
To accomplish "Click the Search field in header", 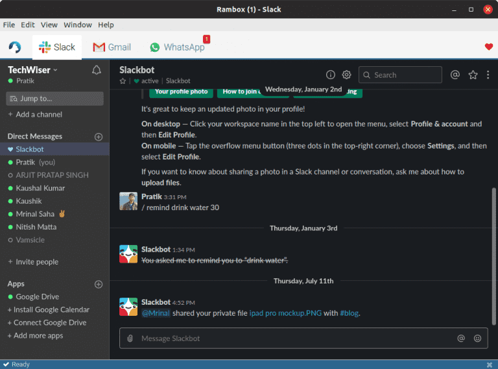I will [x=400, y=75].
